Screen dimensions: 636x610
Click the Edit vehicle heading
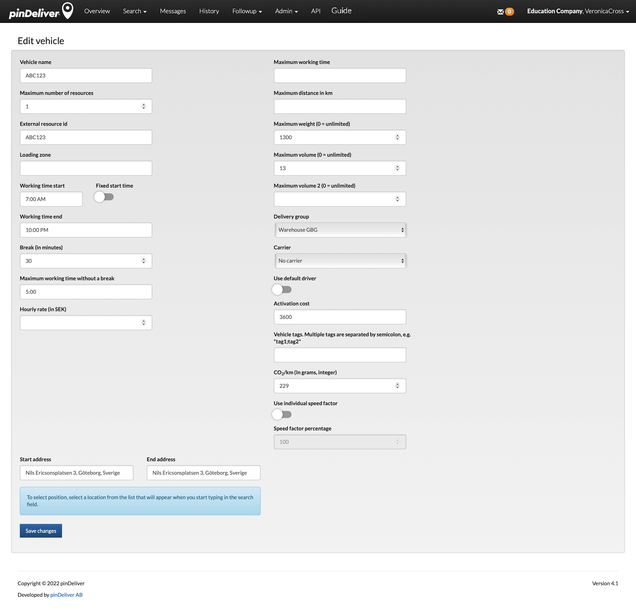(41, 41)
